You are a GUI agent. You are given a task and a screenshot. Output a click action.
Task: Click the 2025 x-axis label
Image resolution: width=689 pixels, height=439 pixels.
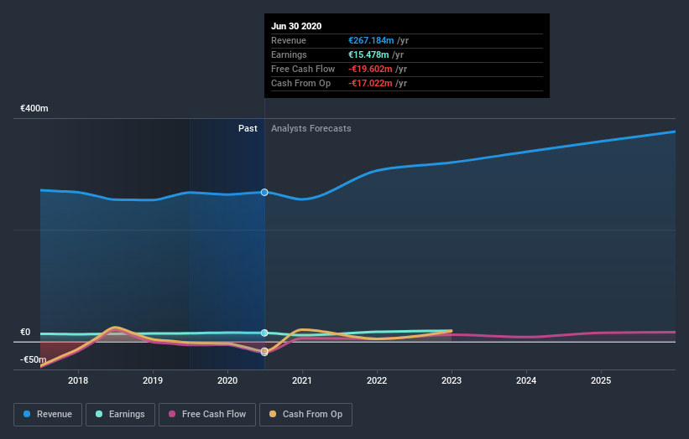601,380
